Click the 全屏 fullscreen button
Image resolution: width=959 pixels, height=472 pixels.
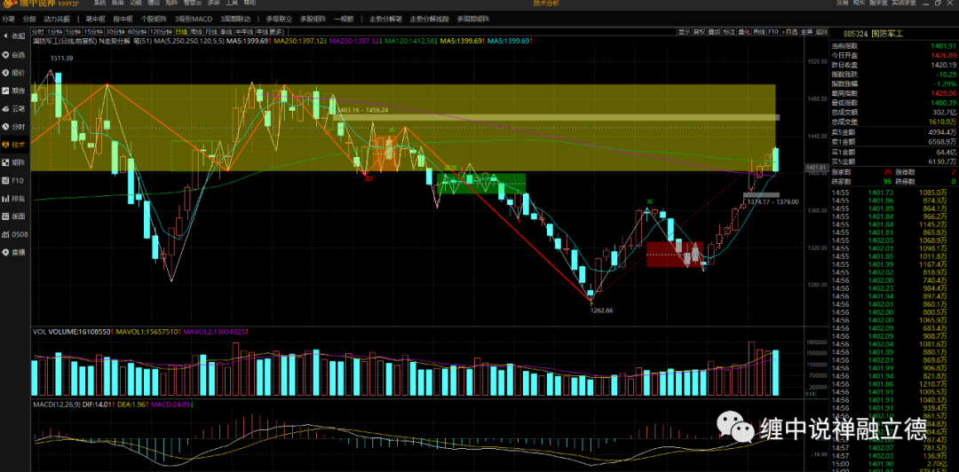[806, 32]
